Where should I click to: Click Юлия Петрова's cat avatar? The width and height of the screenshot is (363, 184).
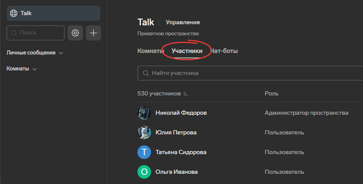[x=144, y=133]
